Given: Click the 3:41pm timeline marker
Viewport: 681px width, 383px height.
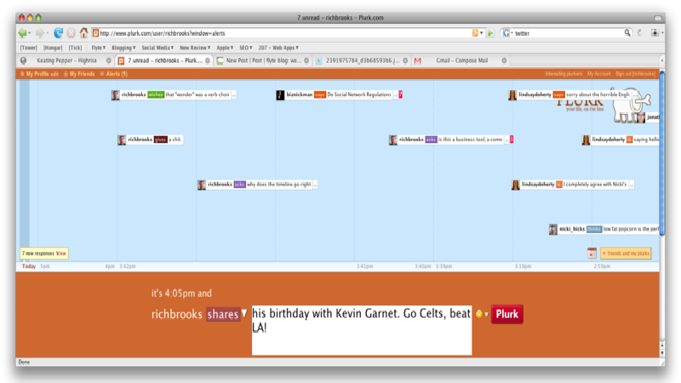Looking at the screenshot, I should click(x=364, y=266).
